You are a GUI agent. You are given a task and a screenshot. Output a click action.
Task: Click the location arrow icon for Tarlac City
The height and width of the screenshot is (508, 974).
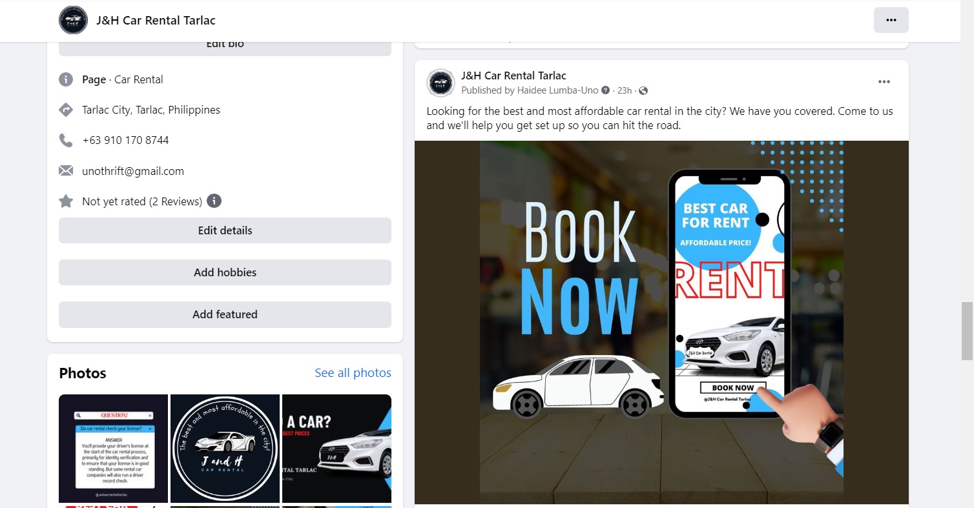tap(66, 110)
